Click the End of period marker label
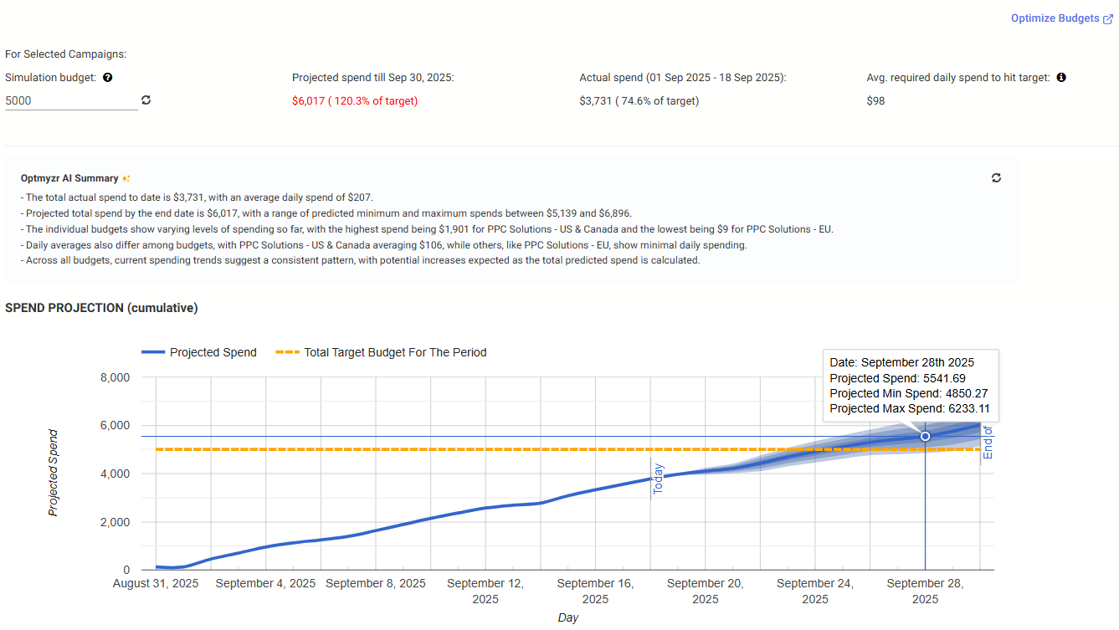This screenshot has height=630, width=1119. pos(988,442)
